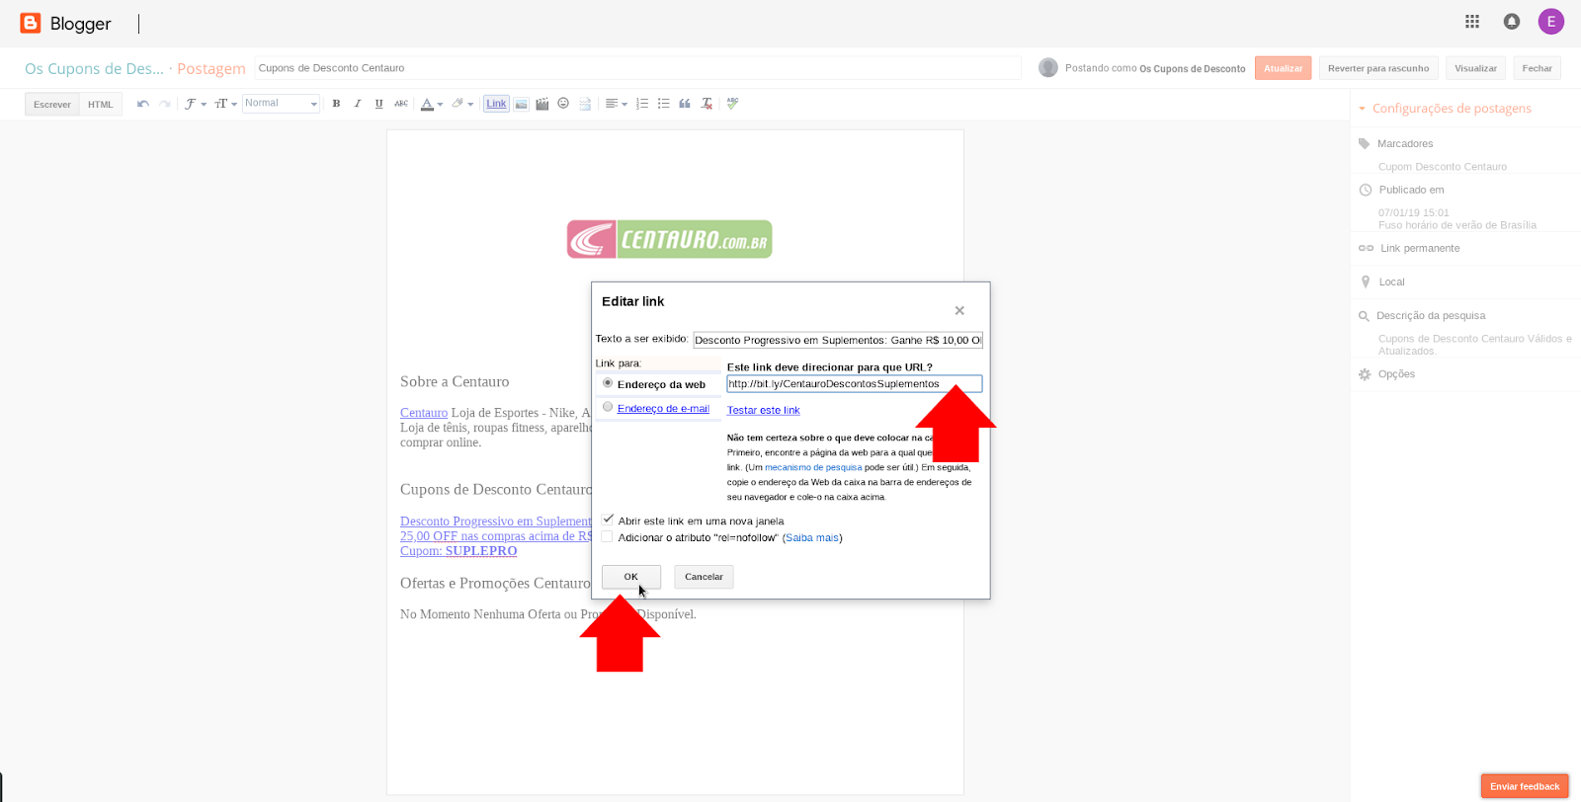Open the Saiba mais link
This screenshot has height=802, width=1581.
[x=813, y=538]
